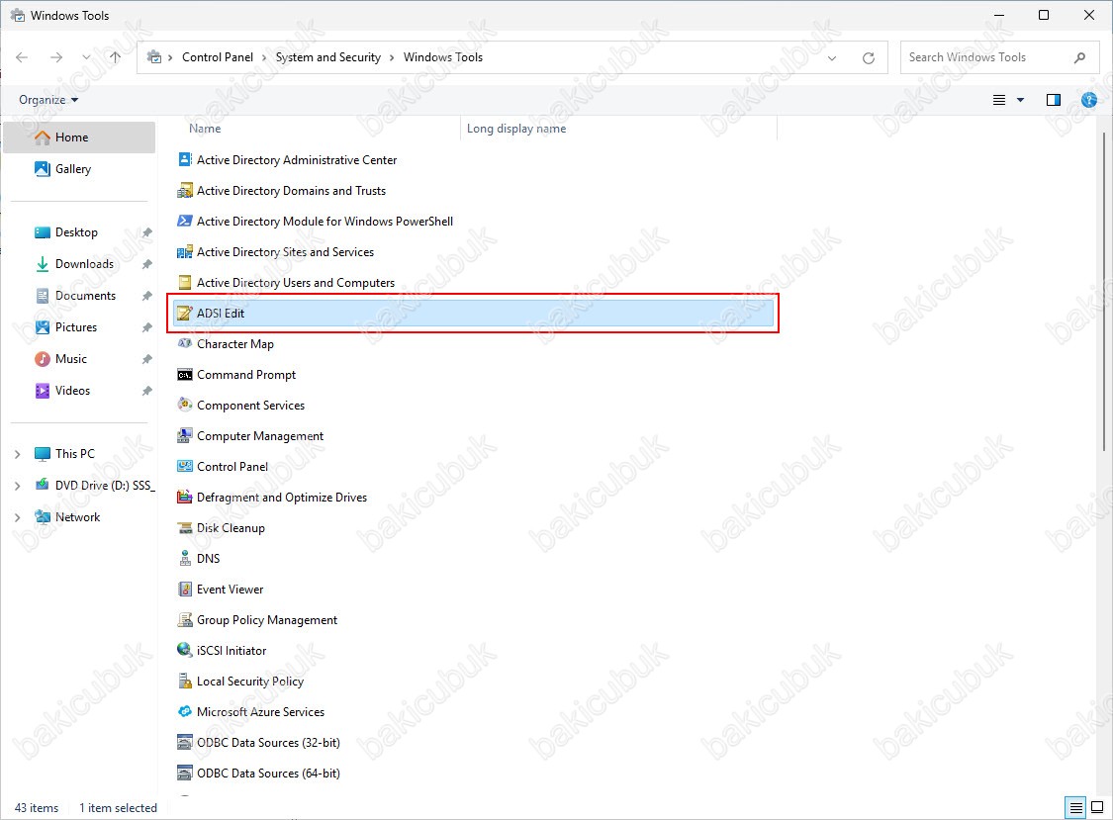Click the ADSI Edit icon
Viewport: 1113px width, 820px height.
(185, 314)
